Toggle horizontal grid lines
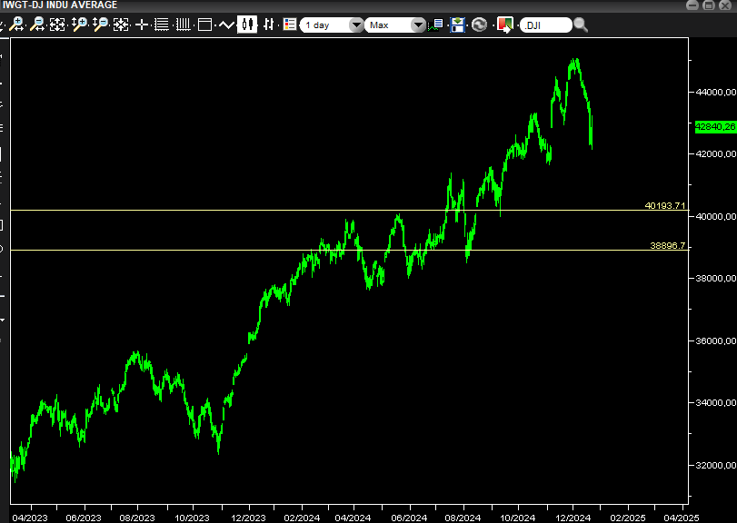This screenshot has height=523, width=737. (x=162, y=25)
